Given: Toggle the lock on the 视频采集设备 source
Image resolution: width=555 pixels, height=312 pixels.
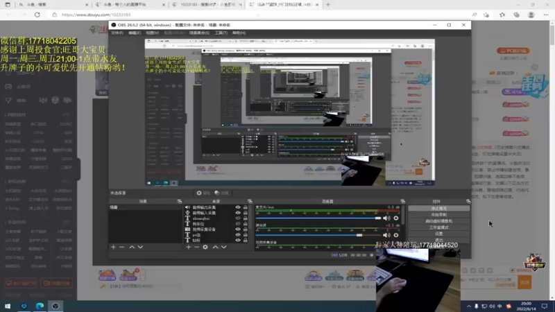Looking at the screenshot, I should (246, 229).
